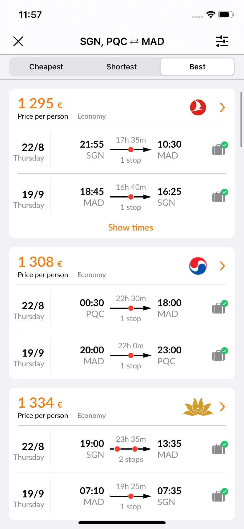The width and height of the screenshot is (244, 529).
Task: Tap the Turkish Airlines logo
Action: [198, 107]
